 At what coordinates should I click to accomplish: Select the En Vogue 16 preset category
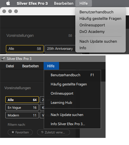[22, 108]
